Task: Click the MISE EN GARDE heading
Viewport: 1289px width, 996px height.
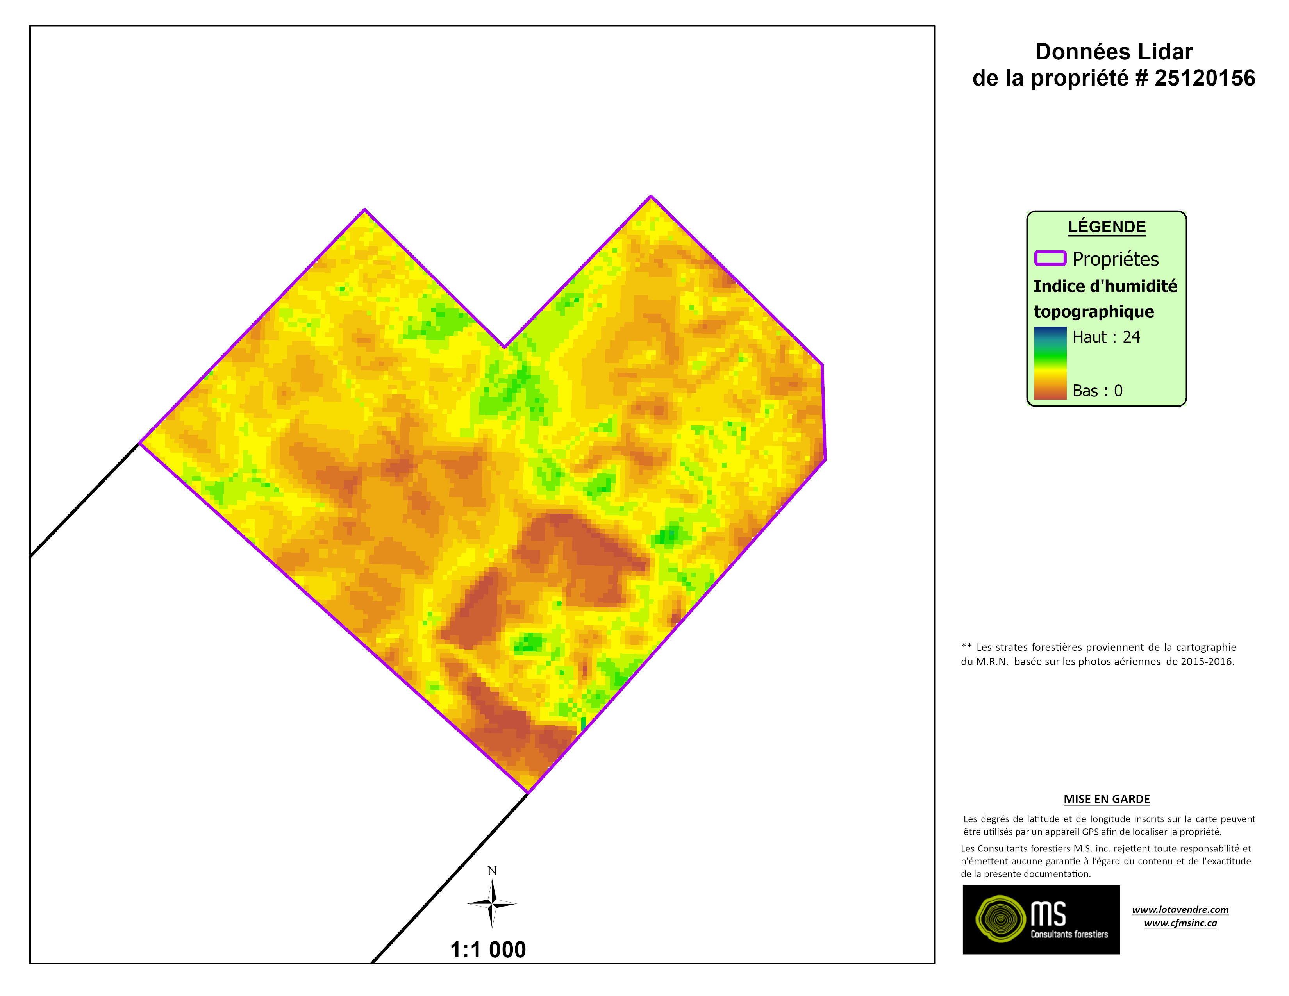Action: [x=1107, y=799]
